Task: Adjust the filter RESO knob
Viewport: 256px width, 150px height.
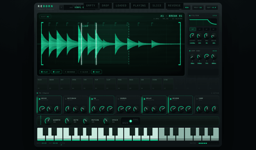Action: pos(199,36)
